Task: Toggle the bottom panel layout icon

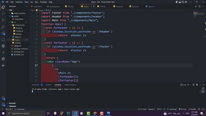Action: click(180, 2)
